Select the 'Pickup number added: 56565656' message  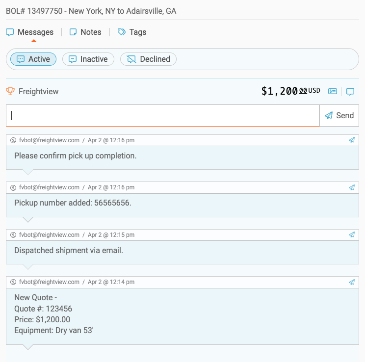[73, 203]
